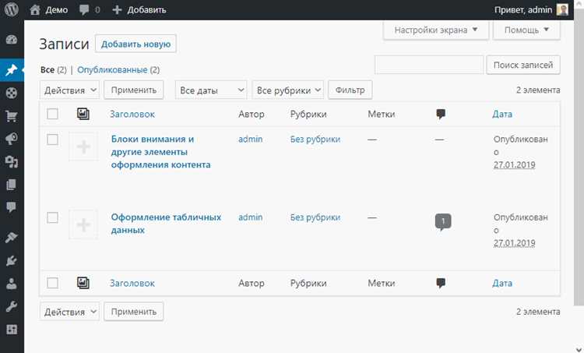The image size is (584, 353).
Task: Open the Appearance brush sidebar icon
Action: tap(12, 238)
